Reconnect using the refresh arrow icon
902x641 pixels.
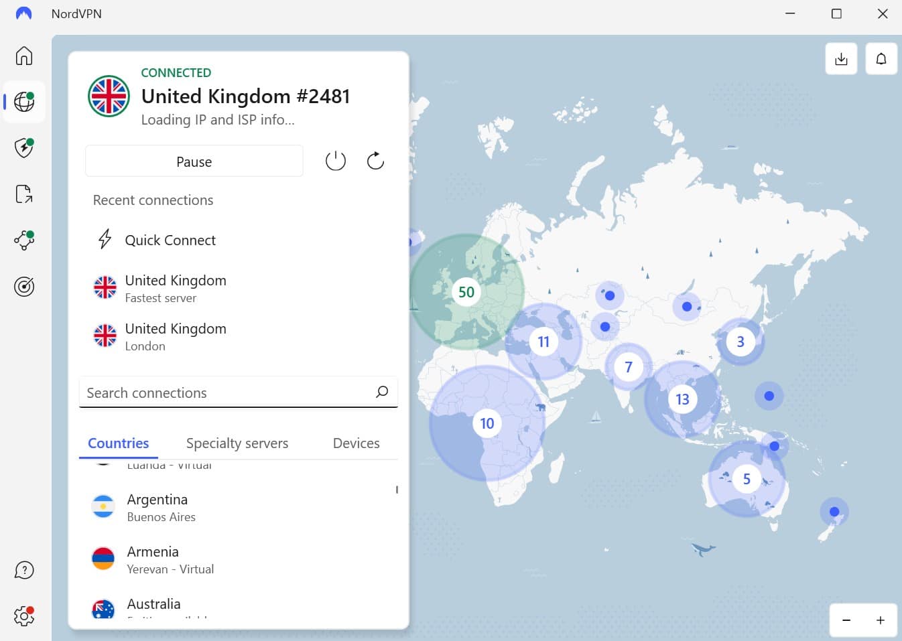click(x=375, y=161)
